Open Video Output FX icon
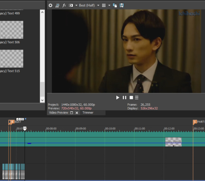The height and width of the screenshot is (181, 205). pos(64,5)
